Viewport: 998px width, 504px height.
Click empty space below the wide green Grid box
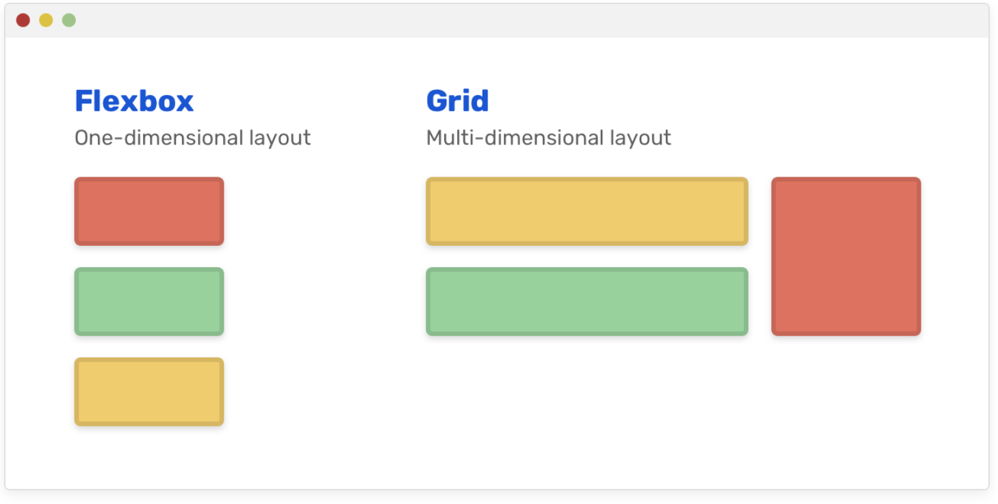[x=587, y=404]
